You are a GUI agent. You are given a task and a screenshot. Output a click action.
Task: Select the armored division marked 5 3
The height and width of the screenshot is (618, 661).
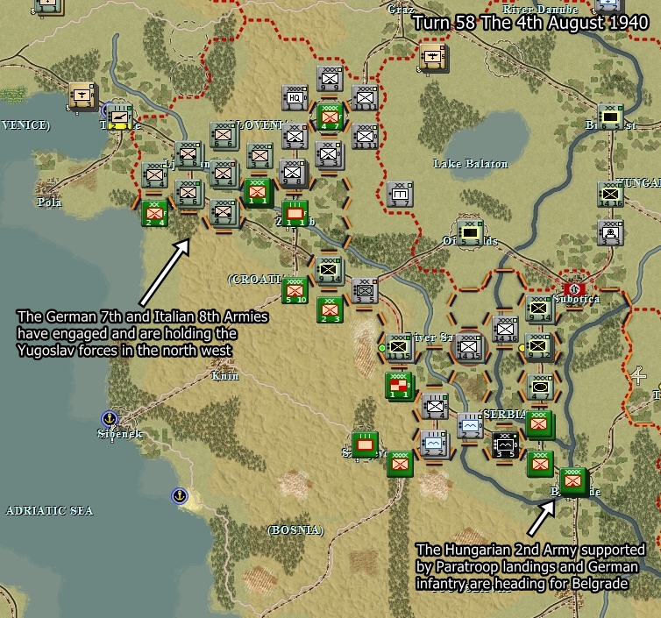point(470,233)
